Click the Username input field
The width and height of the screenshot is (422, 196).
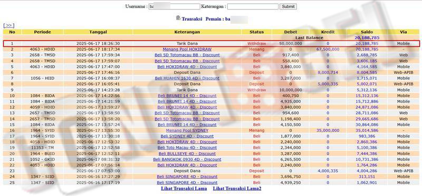pos(174,6)
